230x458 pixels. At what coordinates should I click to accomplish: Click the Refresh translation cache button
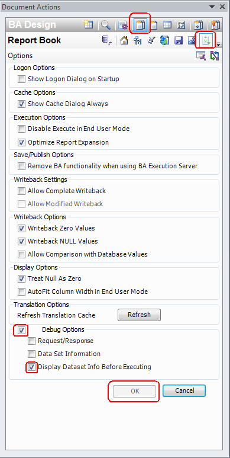pos(139,315)
